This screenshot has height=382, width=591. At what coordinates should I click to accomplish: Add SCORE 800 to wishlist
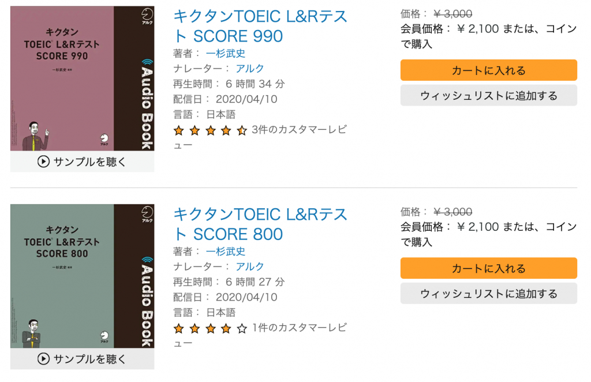(x=488, y=294)
